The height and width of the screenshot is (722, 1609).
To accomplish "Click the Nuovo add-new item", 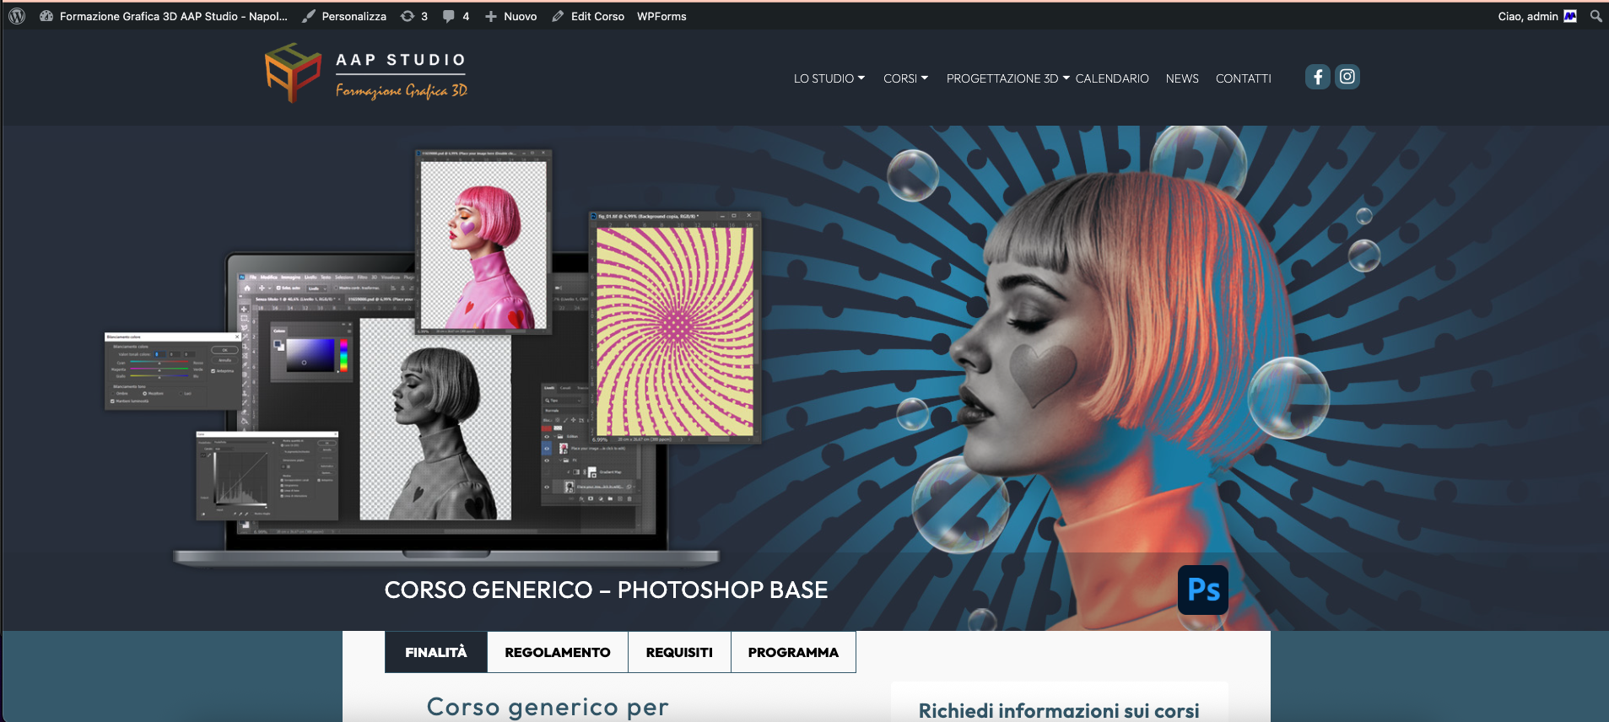I will pyautogui.click(x=511, y=16).
